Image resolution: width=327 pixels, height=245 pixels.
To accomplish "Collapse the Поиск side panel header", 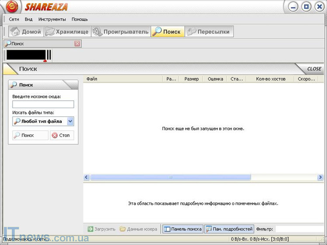I will 43,85.
